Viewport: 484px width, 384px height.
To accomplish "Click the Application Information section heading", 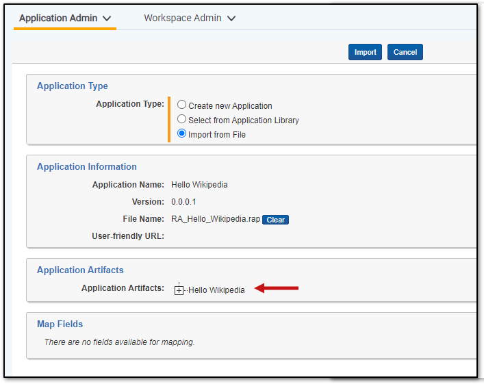I will click(87, 167).
